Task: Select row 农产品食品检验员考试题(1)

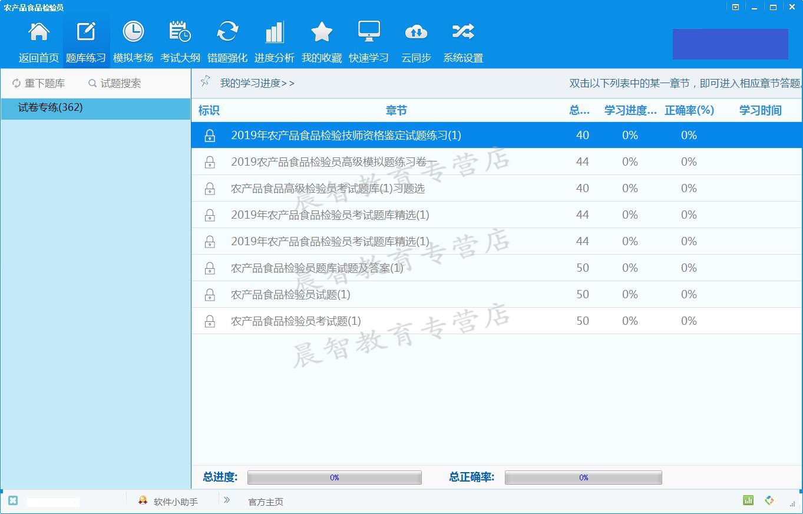Action: [x=497, y=321]
